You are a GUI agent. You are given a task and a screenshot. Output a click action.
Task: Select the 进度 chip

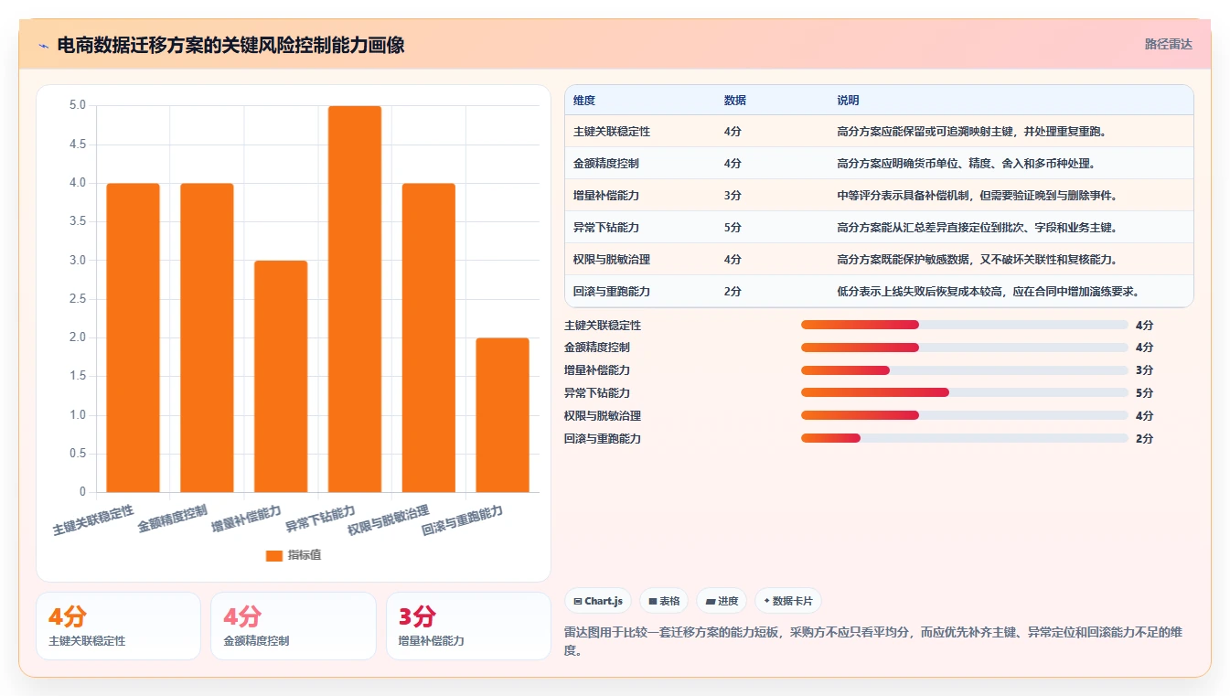coord(722,601)
